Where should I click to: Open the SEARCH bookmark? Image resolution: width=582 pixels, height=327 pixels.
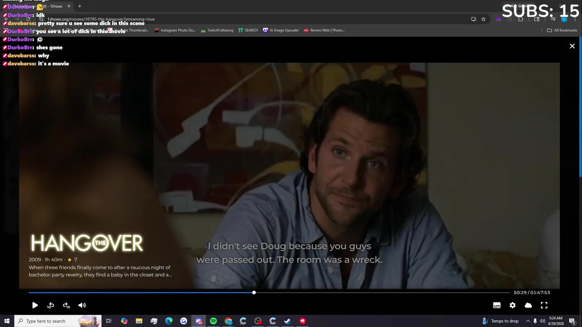click(x=248, y=30)
